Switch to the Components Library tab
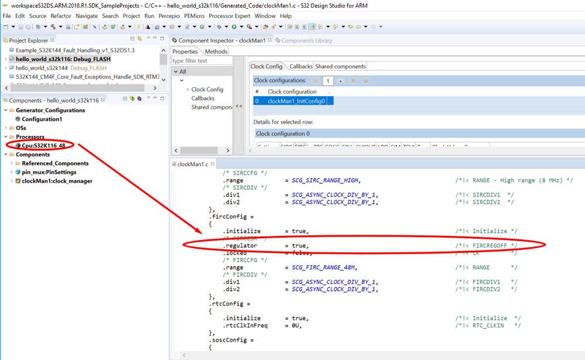The height and width of the screenshot is (360, 585). click(x=306, y=40)
